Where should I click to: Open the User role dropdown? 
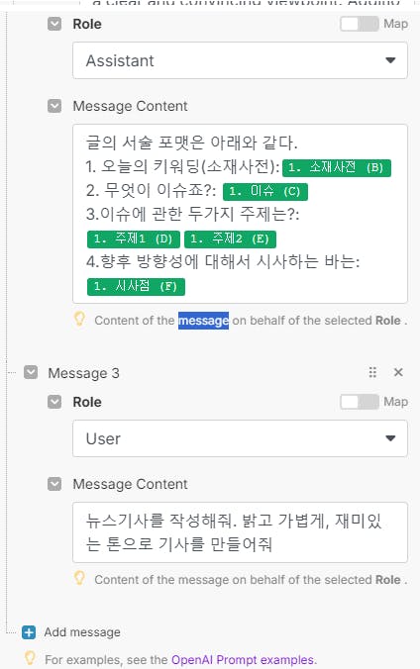[240, 438]
